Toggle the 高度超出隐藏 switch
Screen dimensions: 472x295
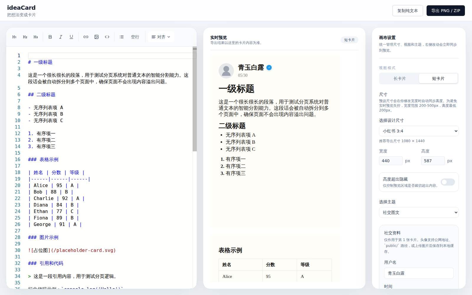[x=448, y=182]
